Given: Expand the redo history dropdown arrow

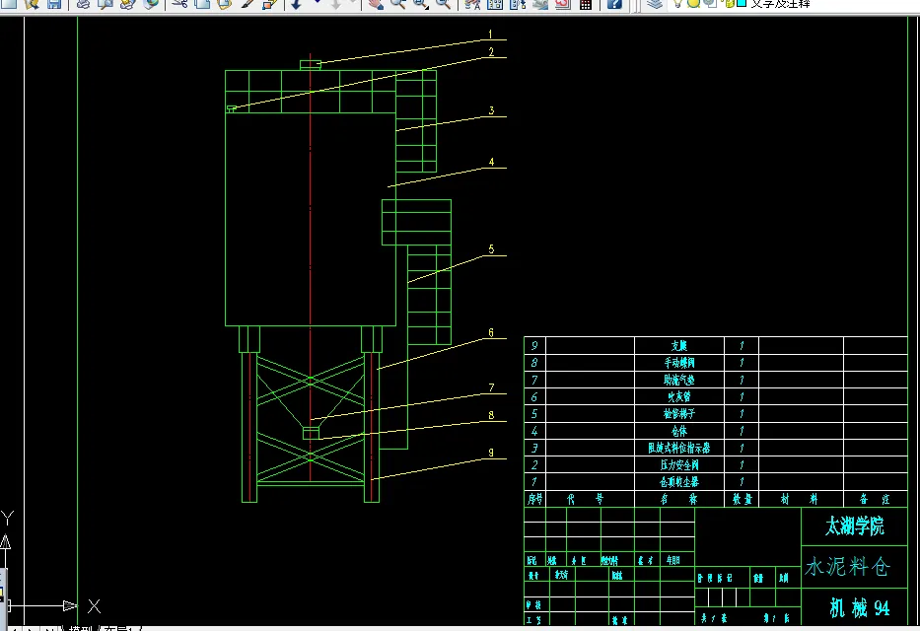Looking at the screenshot, I should [354, 2].
